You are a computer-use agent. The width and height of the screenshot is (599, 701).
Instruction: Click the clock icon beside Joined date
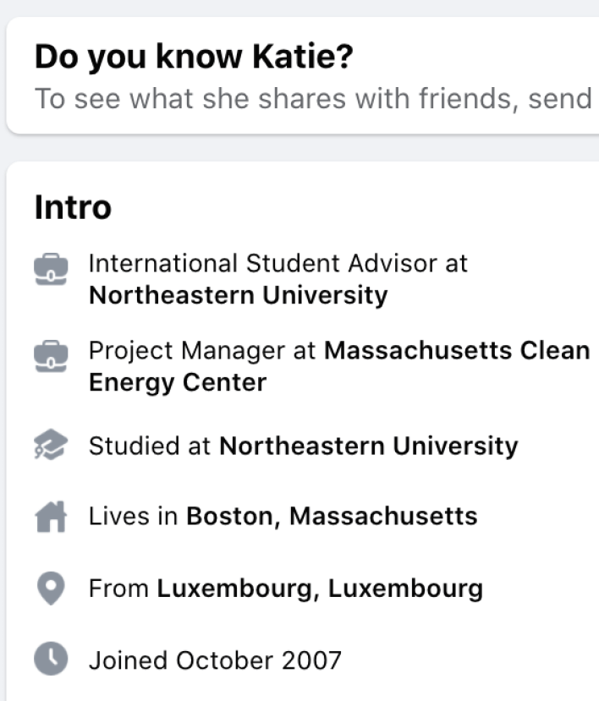click(x=51, y=659)
